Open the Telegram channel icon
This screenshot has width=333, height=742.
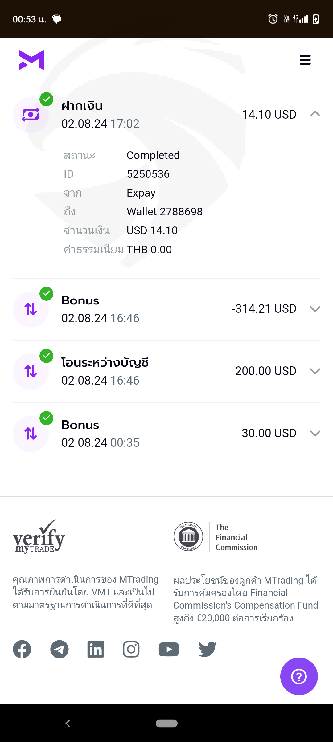click(59, 649)
